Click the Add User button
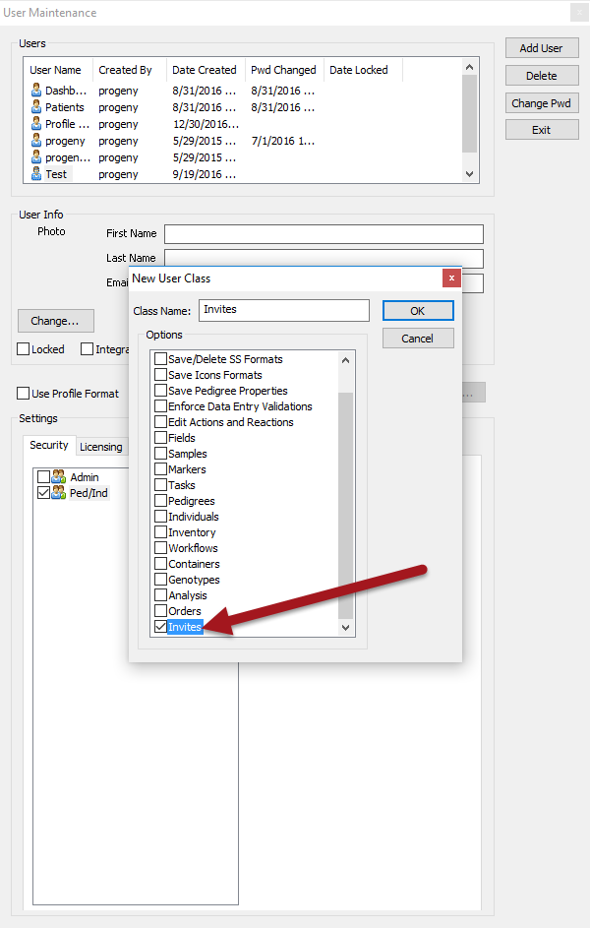Image resolution: width=590 pixels, height=928 pixels. (x=542, y=48)
